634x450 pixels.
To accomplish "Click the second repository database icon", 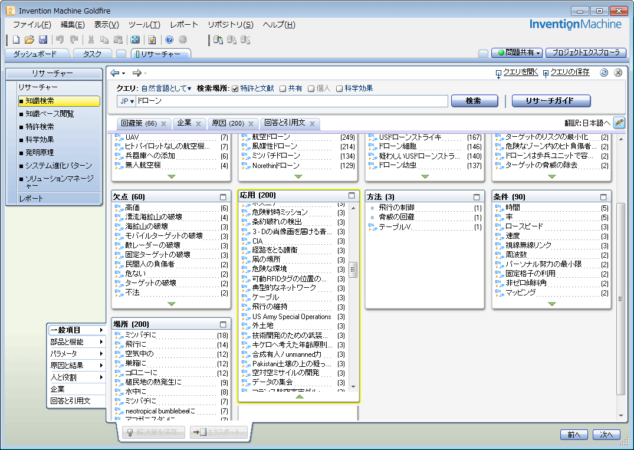I will pyautogui.click(x=232, y=40).
